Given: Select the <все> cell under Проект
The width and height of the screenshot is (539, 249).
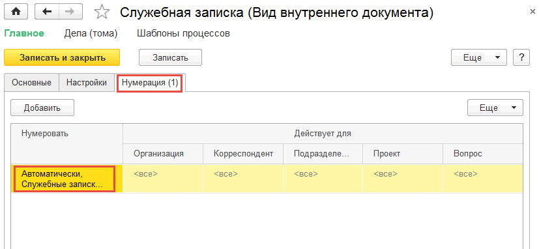Looking at the screenshot, I should click(x=403, y=178).
